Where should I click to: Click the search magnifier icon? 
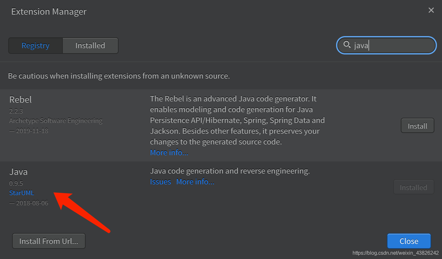tap(347, 44)
